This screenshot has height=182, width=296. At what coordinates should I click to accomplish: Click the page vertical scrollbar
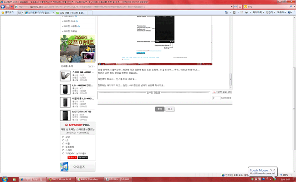(x=294, y=108)
